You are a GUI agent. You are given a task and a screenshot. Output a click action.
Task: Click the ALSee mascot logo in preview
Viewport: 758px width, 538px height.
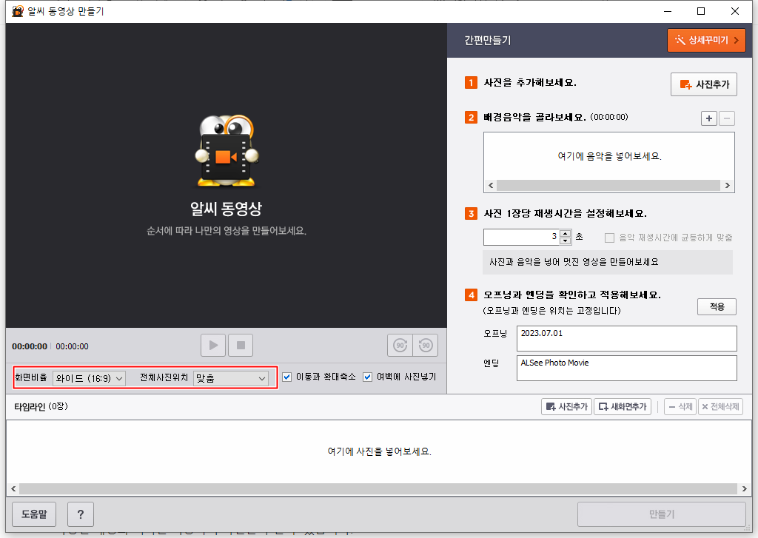227,151
